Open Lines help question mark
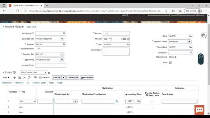The image size is (210, 118). (x=14, y=72)
